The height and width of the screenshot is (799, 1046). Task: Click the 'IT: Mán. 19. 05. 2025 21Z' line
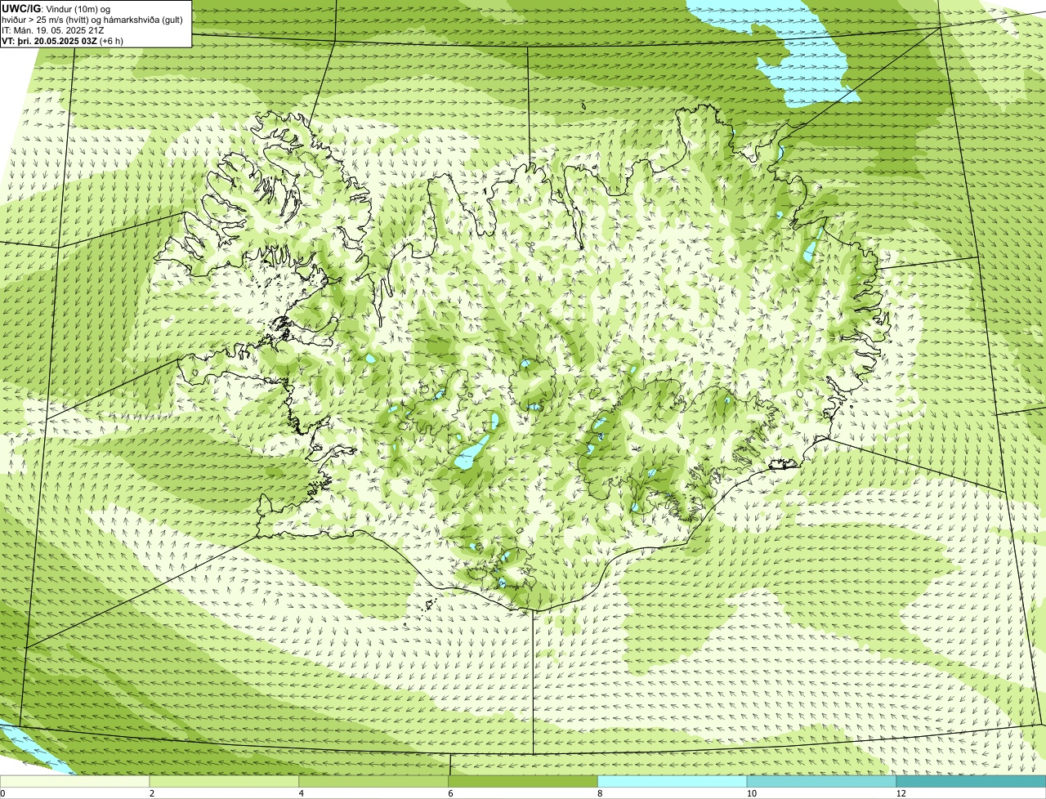(x=53, y=30)
